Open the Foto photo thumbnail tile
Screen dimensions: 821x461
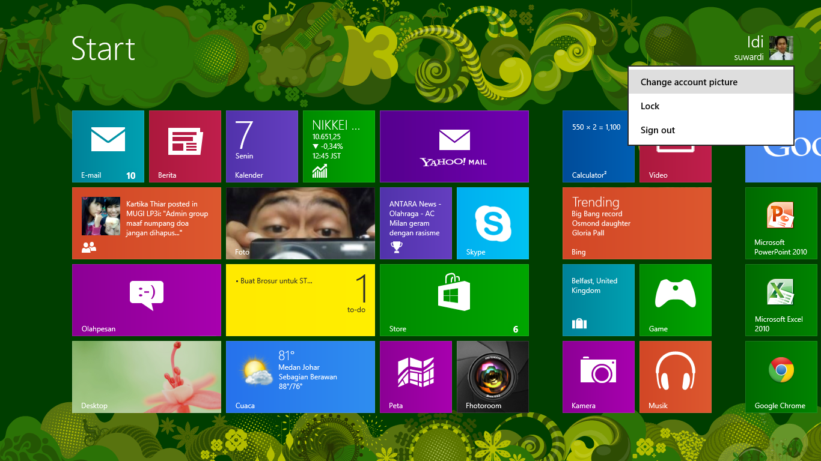[x=301, y=223]
